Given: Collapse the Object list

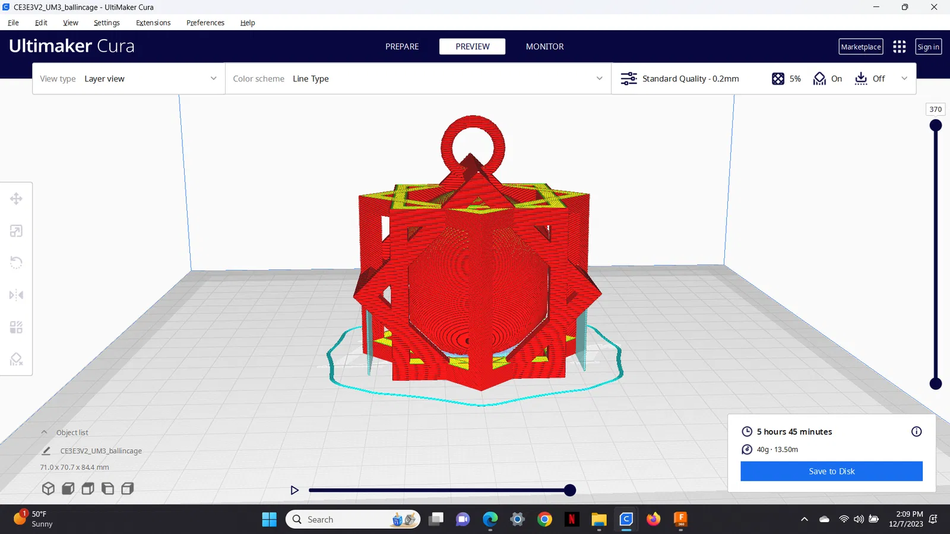Looking at the screenshot, I should (44, 433).
